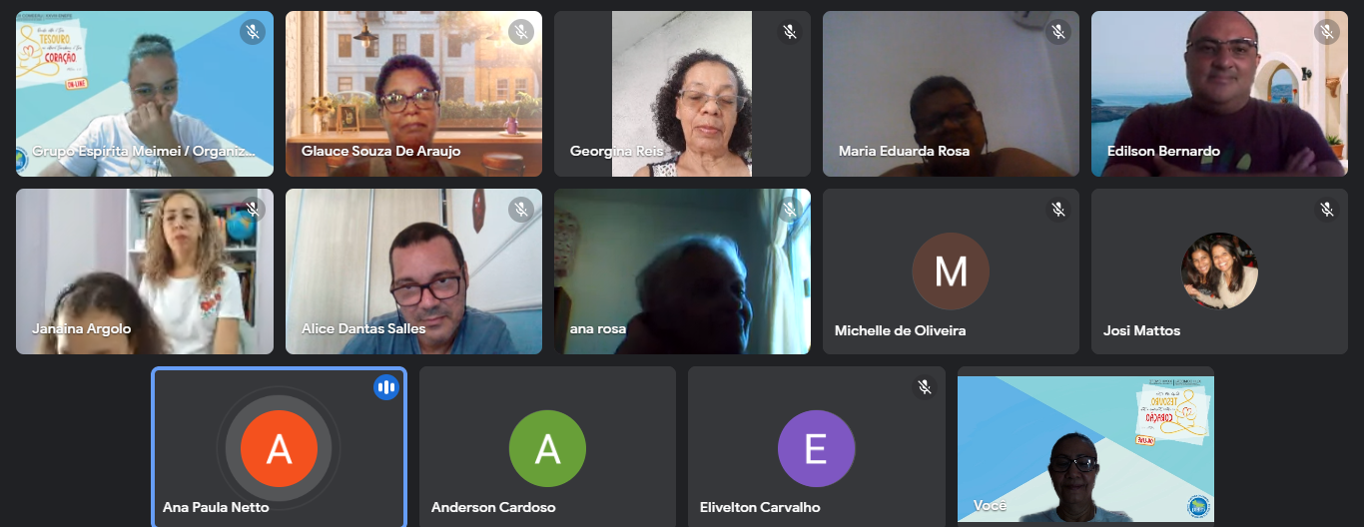Click the blue speaking indicator on Ana Paula Netto's tile
The image size is (1364, 527).
click(386, 387)
